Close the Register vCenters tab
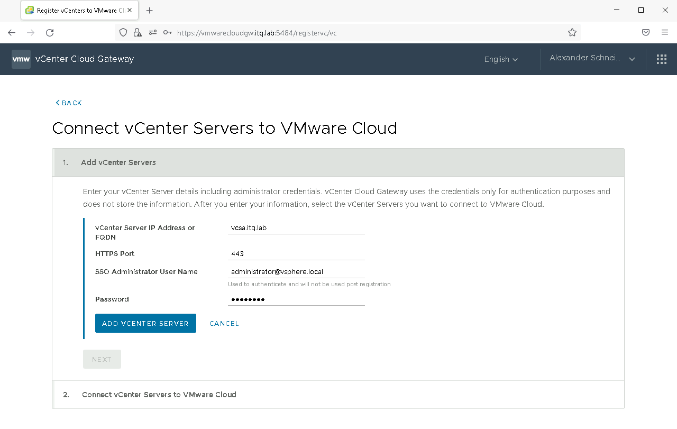 coord(130,11)
